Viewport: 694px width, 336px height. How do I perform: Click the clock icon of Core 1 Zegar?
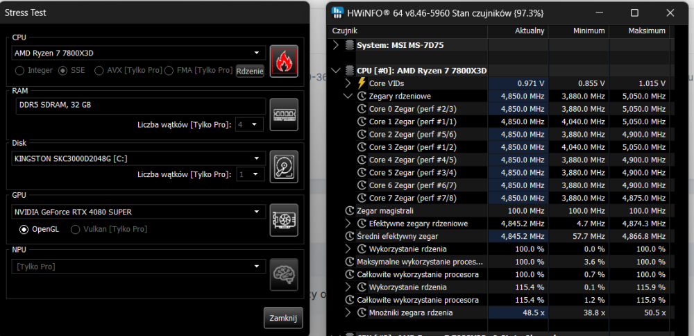click(x=362, y=121)
